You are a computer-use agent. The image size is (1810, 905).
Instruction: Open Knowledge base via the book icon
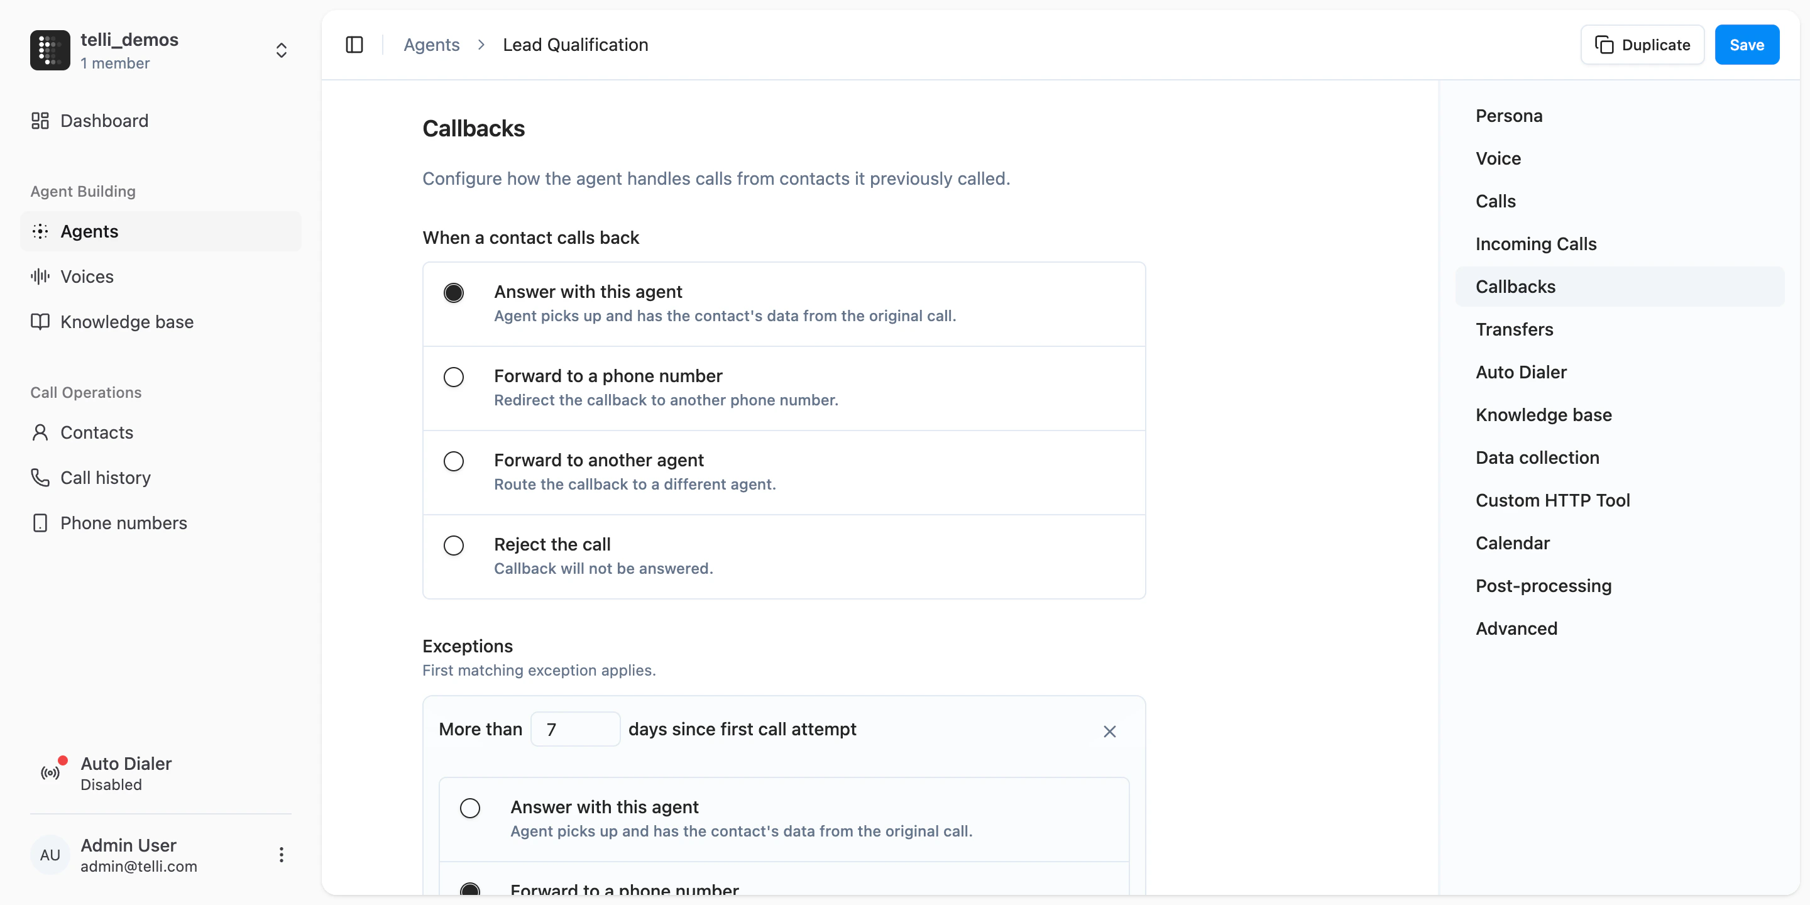point(40,322)
